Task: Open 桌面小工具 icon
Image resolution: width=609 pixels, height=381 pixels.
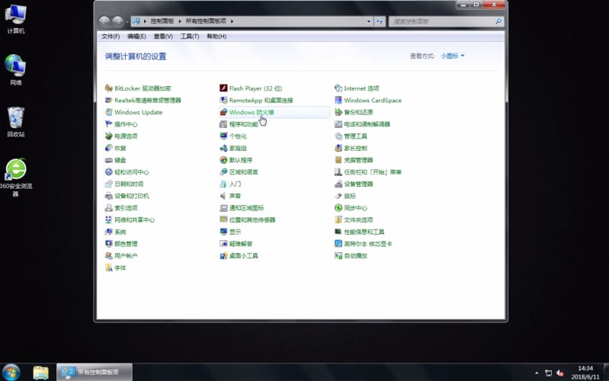Action: tap(223, 255)
